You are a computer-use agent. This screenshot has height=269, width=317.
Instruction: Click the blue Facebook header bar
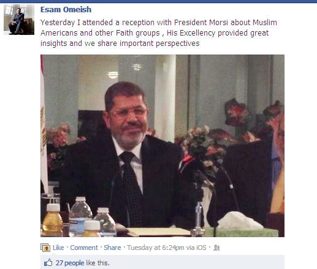point(158,1)
